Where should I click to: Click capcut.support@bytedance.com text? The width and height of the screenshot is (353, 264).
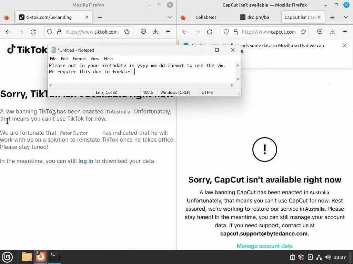pos(264,233)
